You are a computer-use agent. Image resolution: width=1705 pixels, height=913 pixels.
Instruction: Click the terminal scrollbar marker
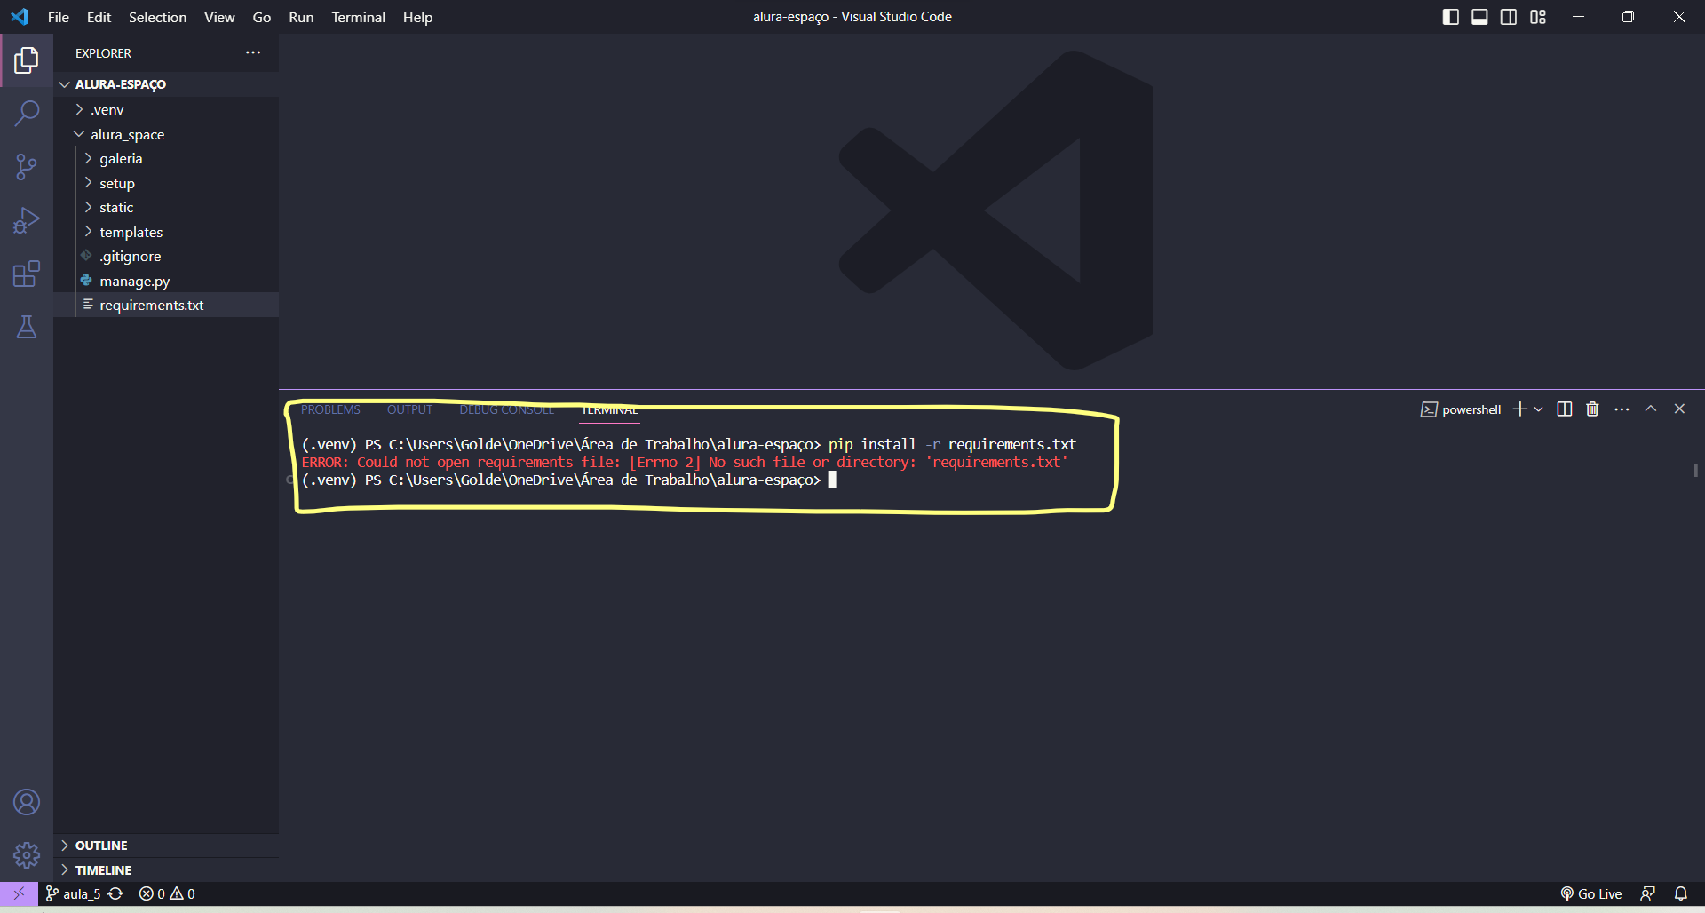[x=1695, y=470]
